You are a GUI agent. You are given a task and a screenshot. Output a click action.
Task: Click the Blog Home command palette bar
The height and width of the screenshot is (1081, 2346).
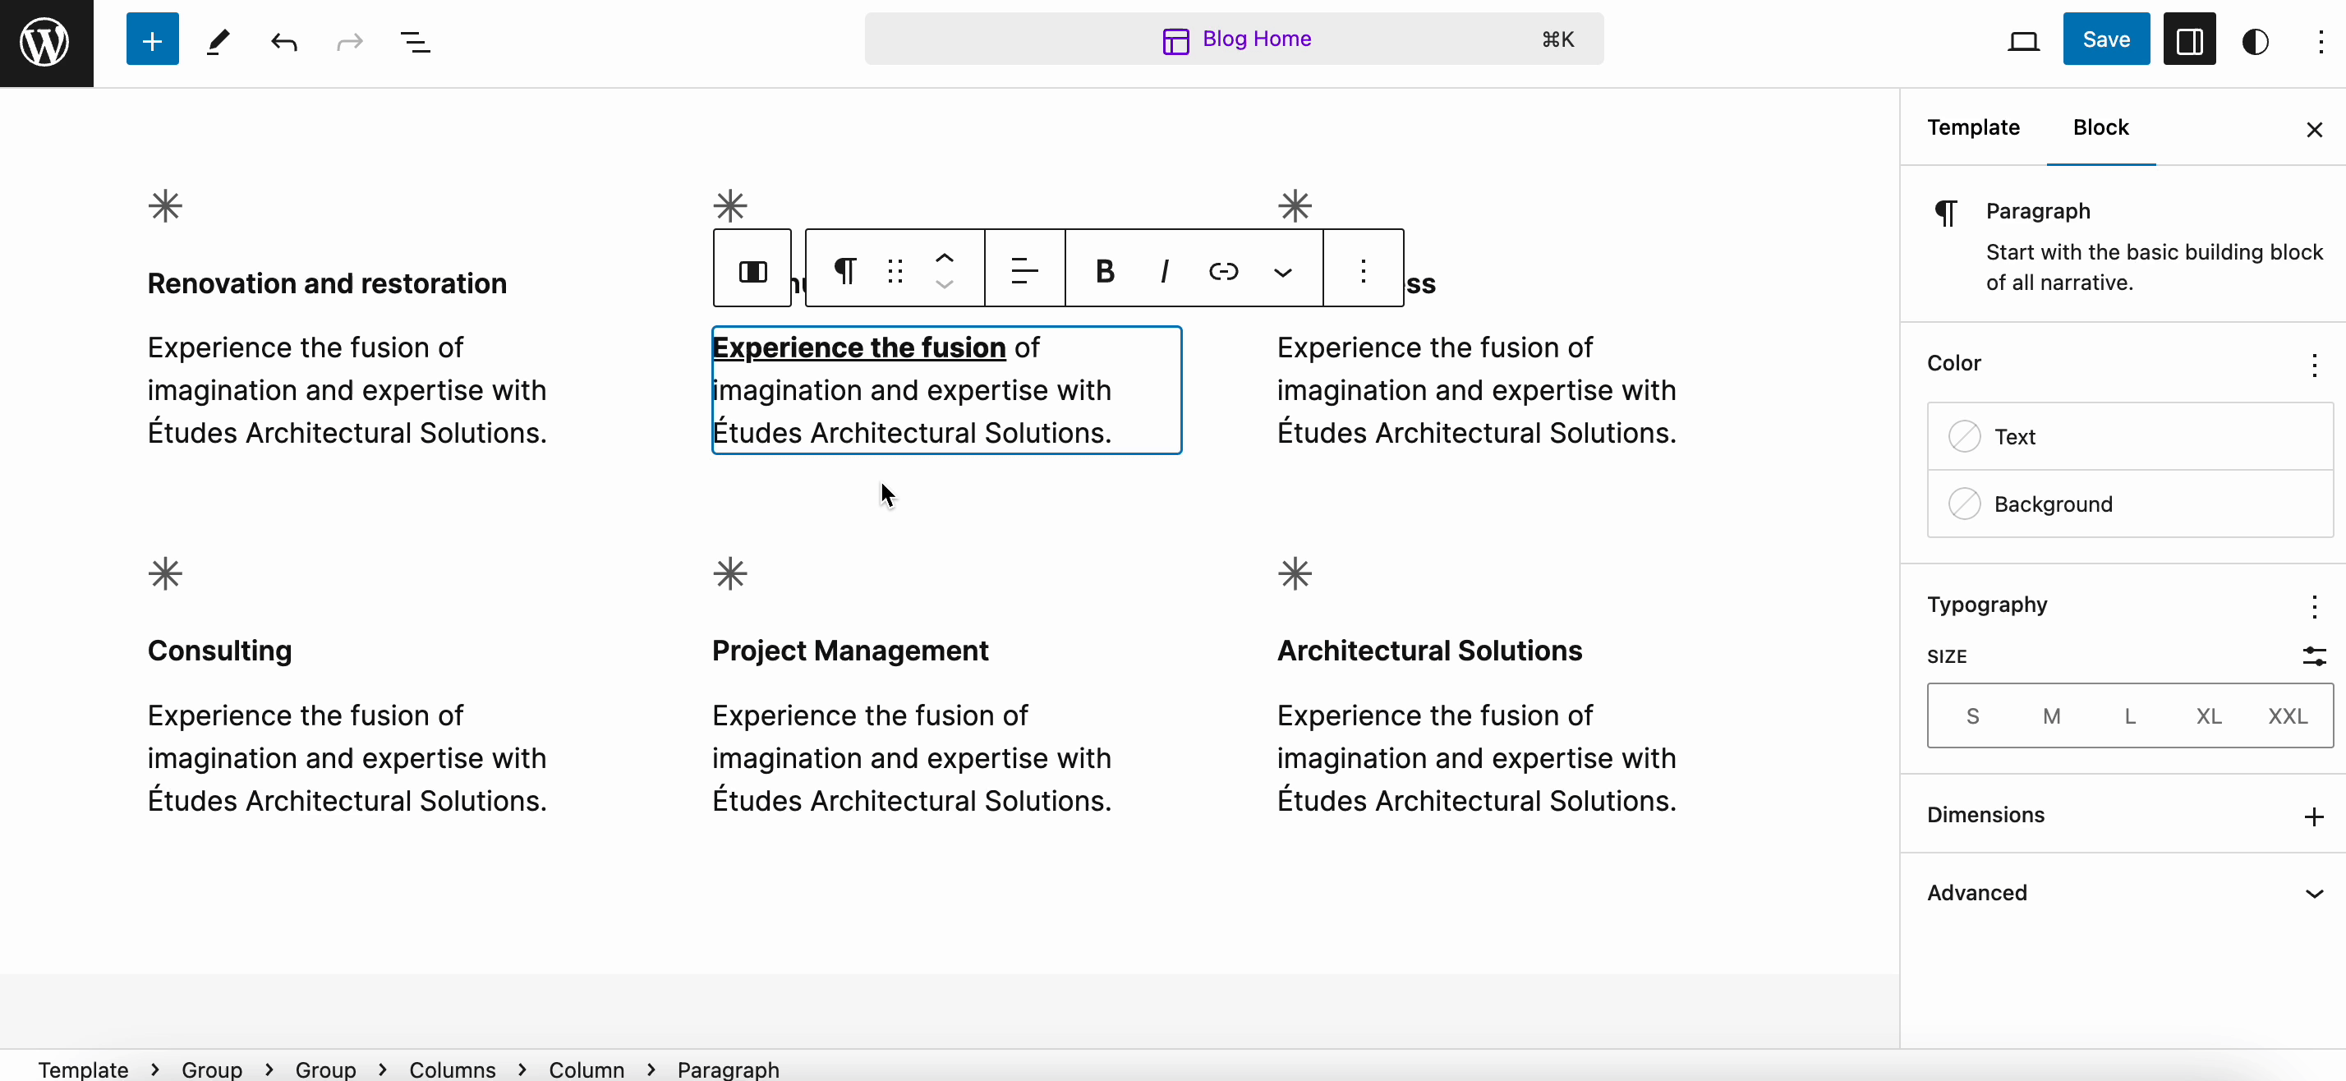(1234, 39)
